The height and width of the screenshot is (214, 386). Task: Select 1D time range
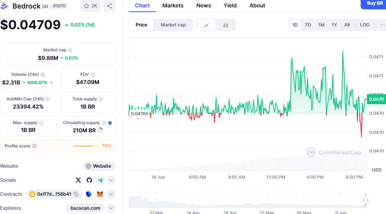(295, 25)
